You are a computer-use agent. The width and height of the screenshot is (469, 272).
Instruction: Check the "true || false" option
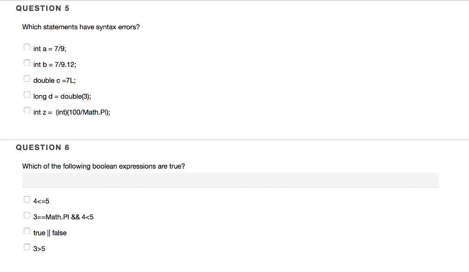tap(27, 230)
